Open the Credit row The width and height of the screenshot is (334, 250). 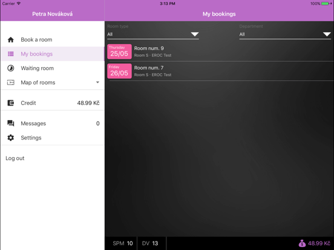click(x=53, y=103)
